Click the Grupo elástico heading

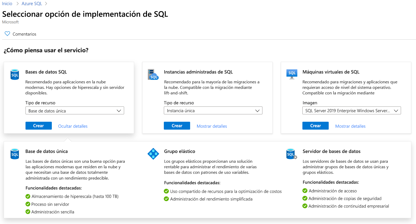coord(180,151)
